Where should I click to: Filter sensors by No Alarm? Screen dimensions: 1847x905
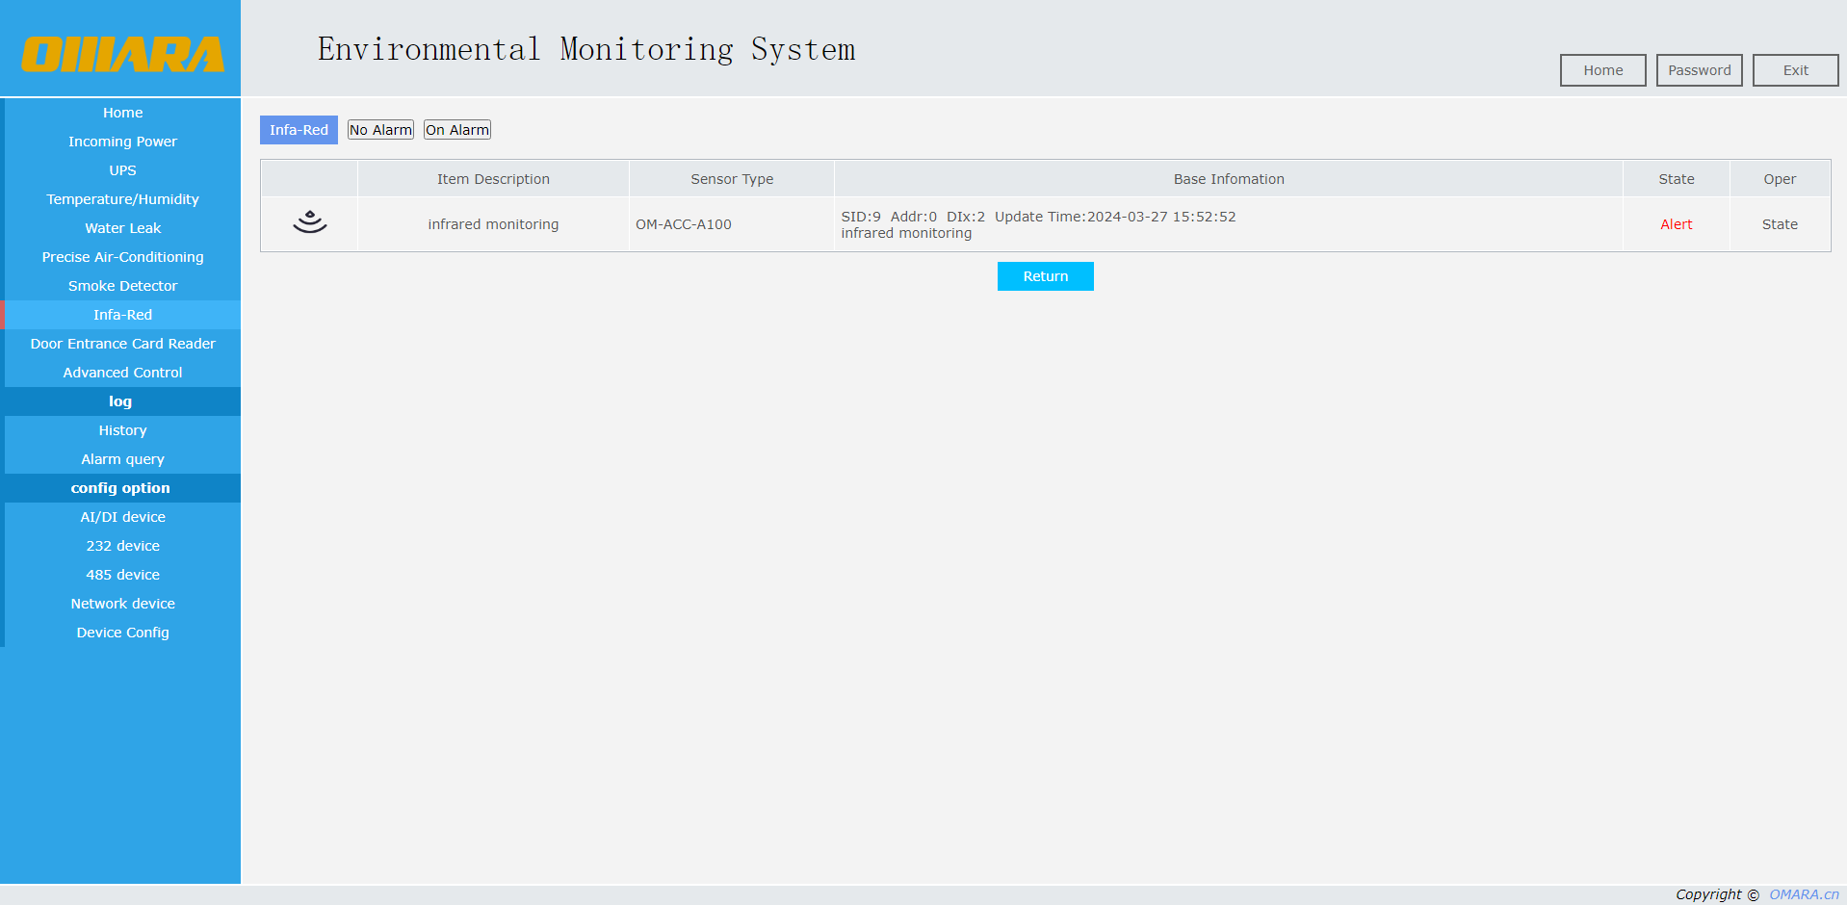point(380,130)
